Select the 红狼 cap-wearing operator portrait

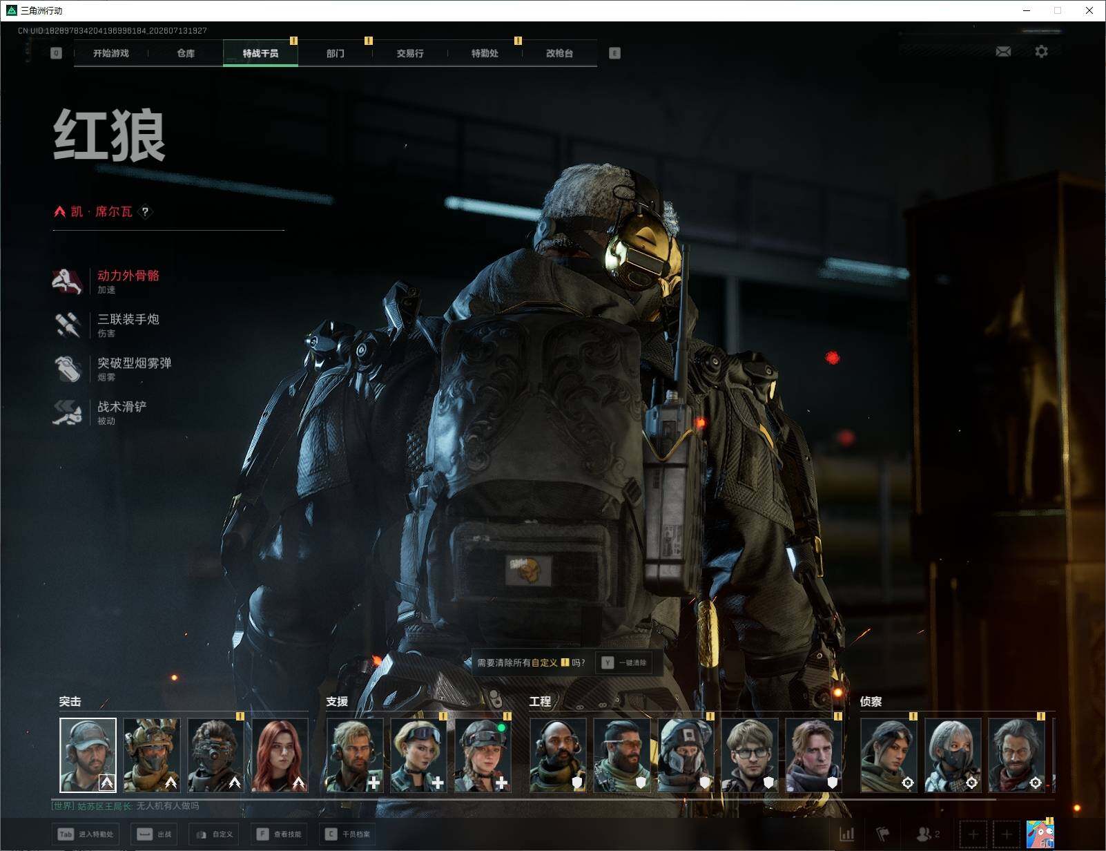click(x=88, y=755)
